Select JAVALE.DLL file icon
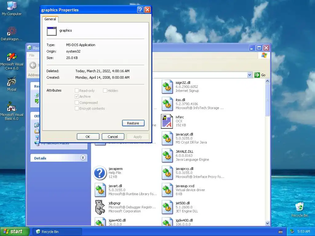 pos(167,155)
